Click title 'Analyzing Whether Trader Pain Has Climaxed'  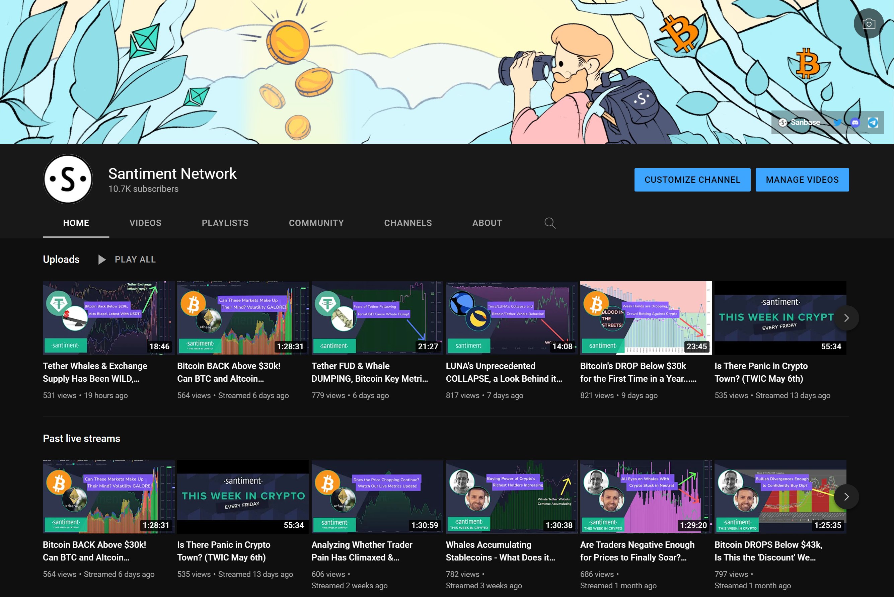coord(362,551)
